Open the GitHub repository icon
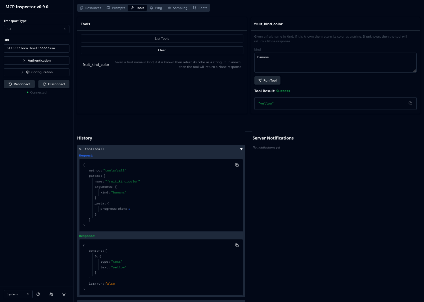 (x=64, y=294)
